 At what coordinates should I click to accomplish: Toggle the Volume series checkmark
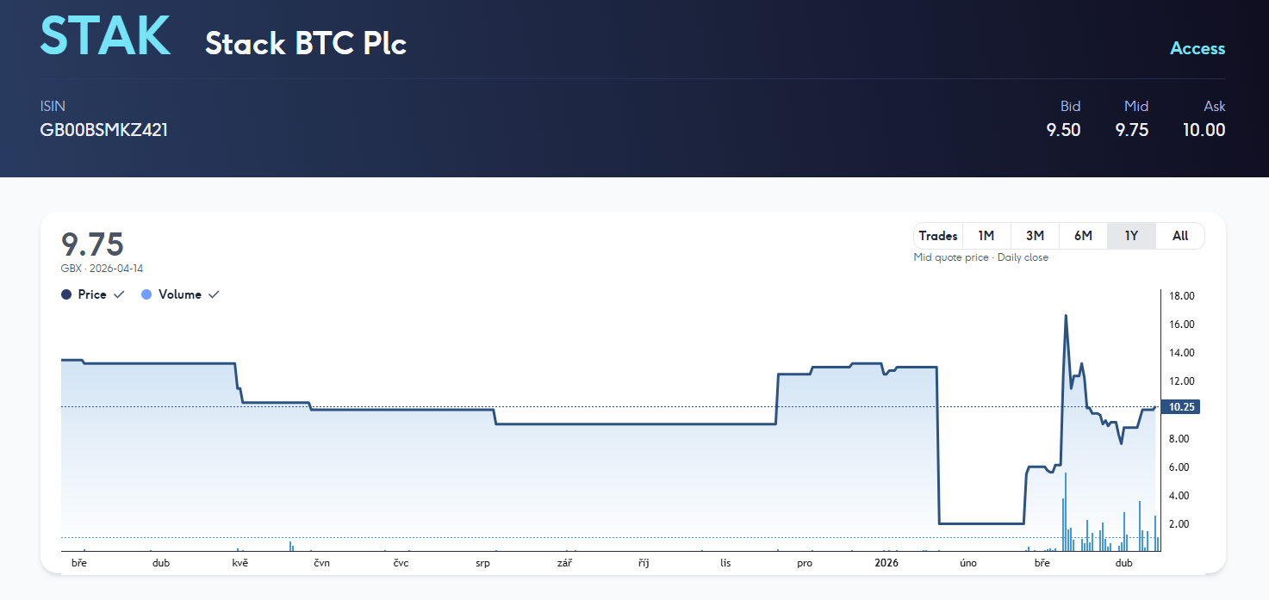pyautogui.click(x=214, y=294)
